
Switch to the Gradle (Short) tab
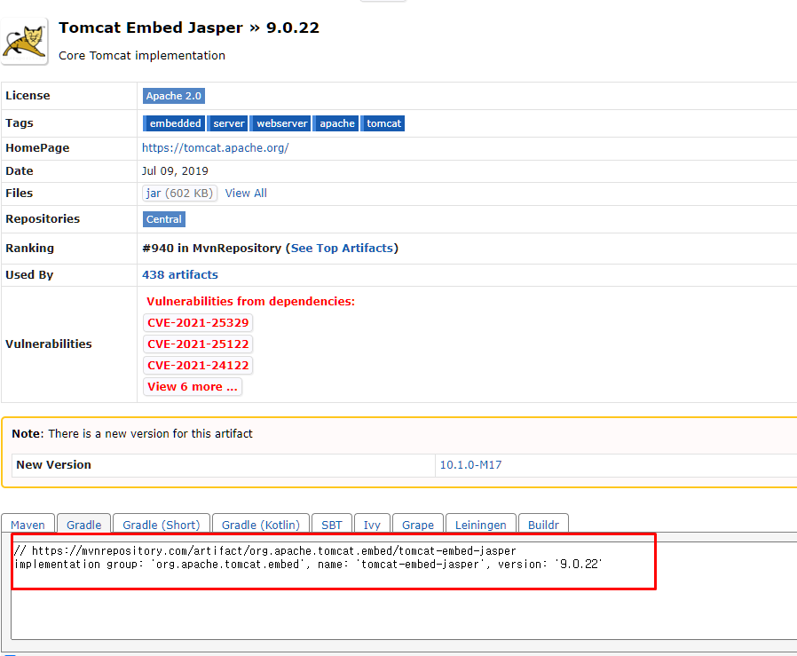click(x=162, y=524)
